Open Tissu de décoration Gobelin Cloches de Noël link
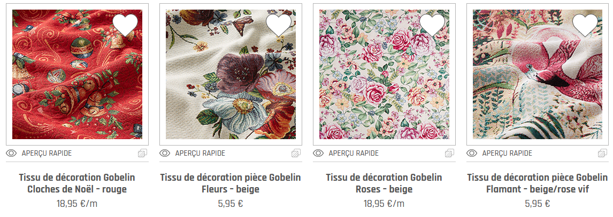Image resolution: width=613 pixels, height=217 pixels. (x=77, y=183)
